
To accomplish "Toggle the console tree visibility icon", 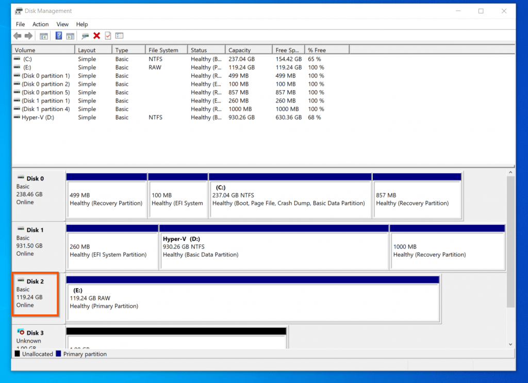I will pyautogui.click(x=44, y=36).
